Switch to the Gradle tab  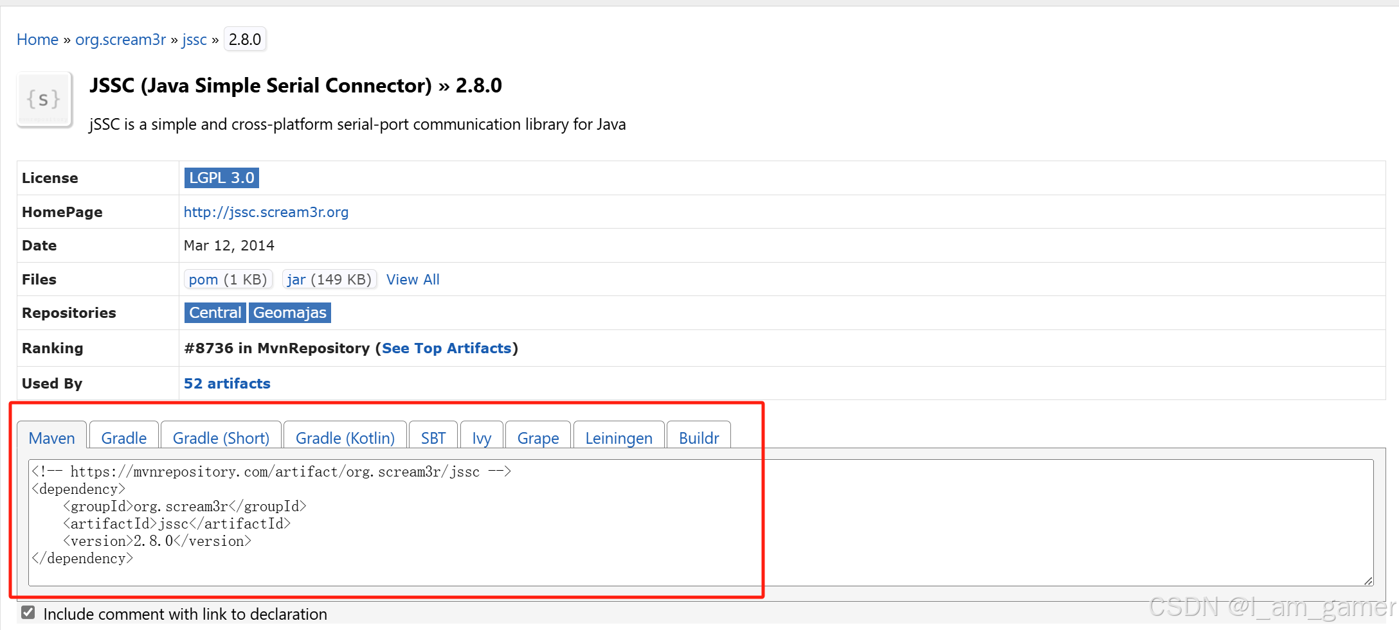click(x=124, y=436)
